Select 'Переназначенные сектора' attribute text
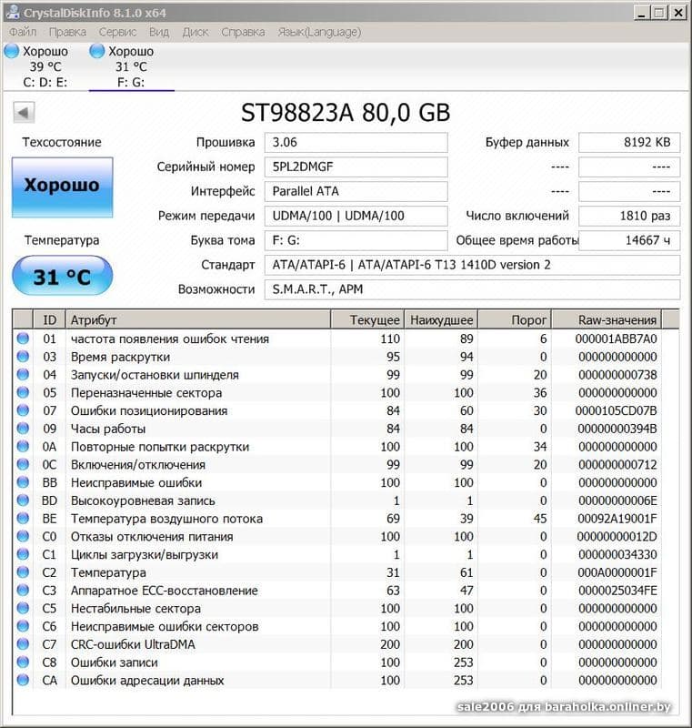Viewport: 692px width, 728px height. click(x=146, y=393)
